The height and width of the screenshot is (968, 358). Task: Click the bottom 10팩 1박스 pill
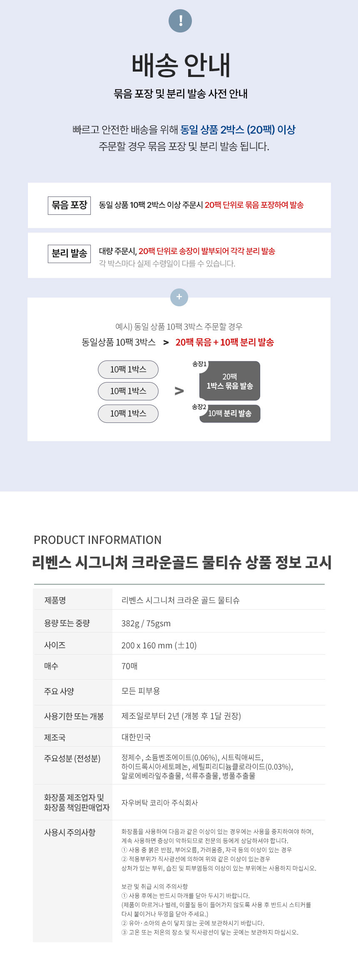tap(128, 414)
